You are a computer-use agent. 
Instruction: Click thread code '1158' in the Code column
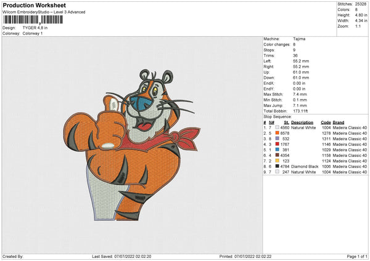[326, 155]
